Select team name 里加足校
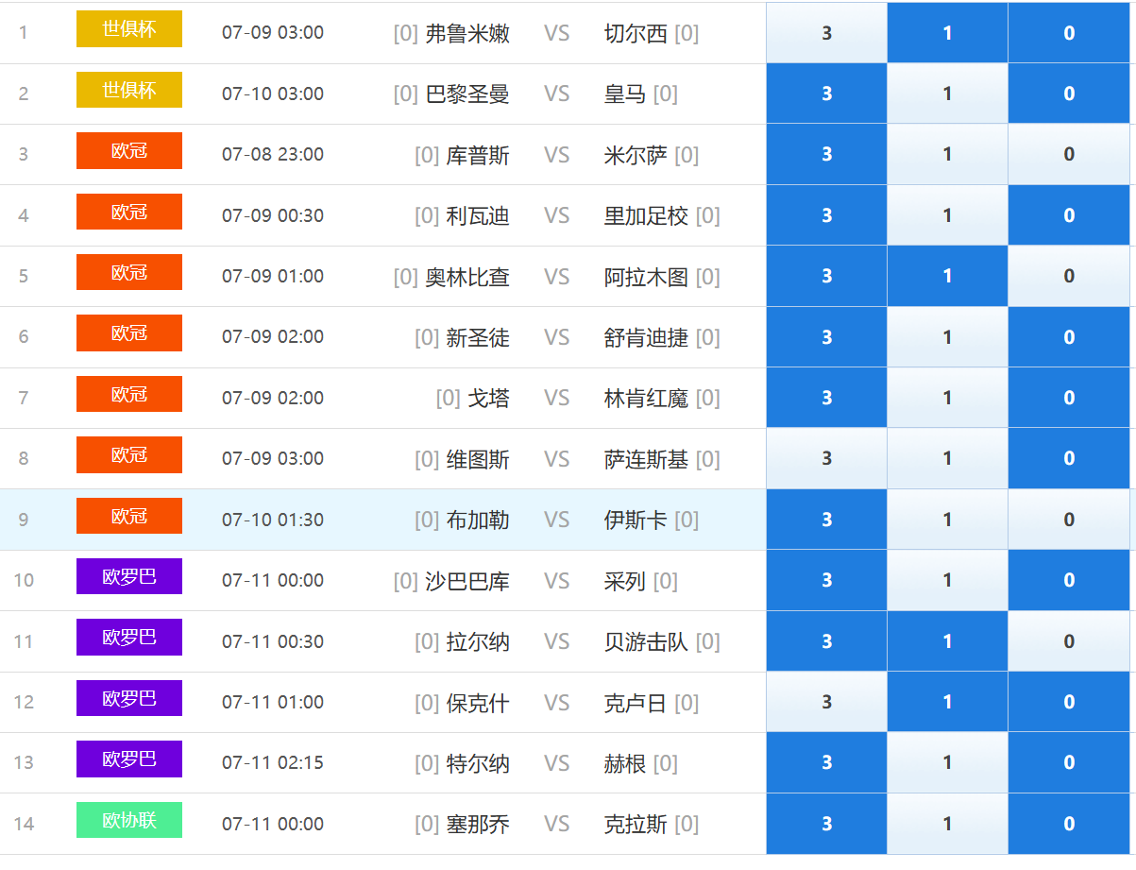This screenshot has width=1136, height=870. [646, 215]
